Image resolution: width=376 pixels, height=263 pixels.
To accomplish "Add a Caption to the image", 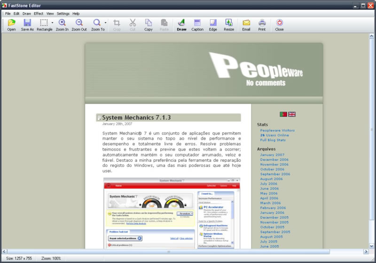I will tap(197, 25).
